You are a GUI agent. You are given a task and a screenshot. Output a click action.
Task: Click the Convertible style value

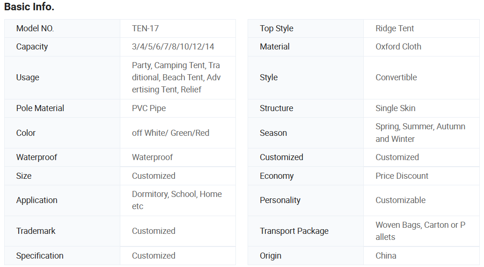(x=396, y=77)
